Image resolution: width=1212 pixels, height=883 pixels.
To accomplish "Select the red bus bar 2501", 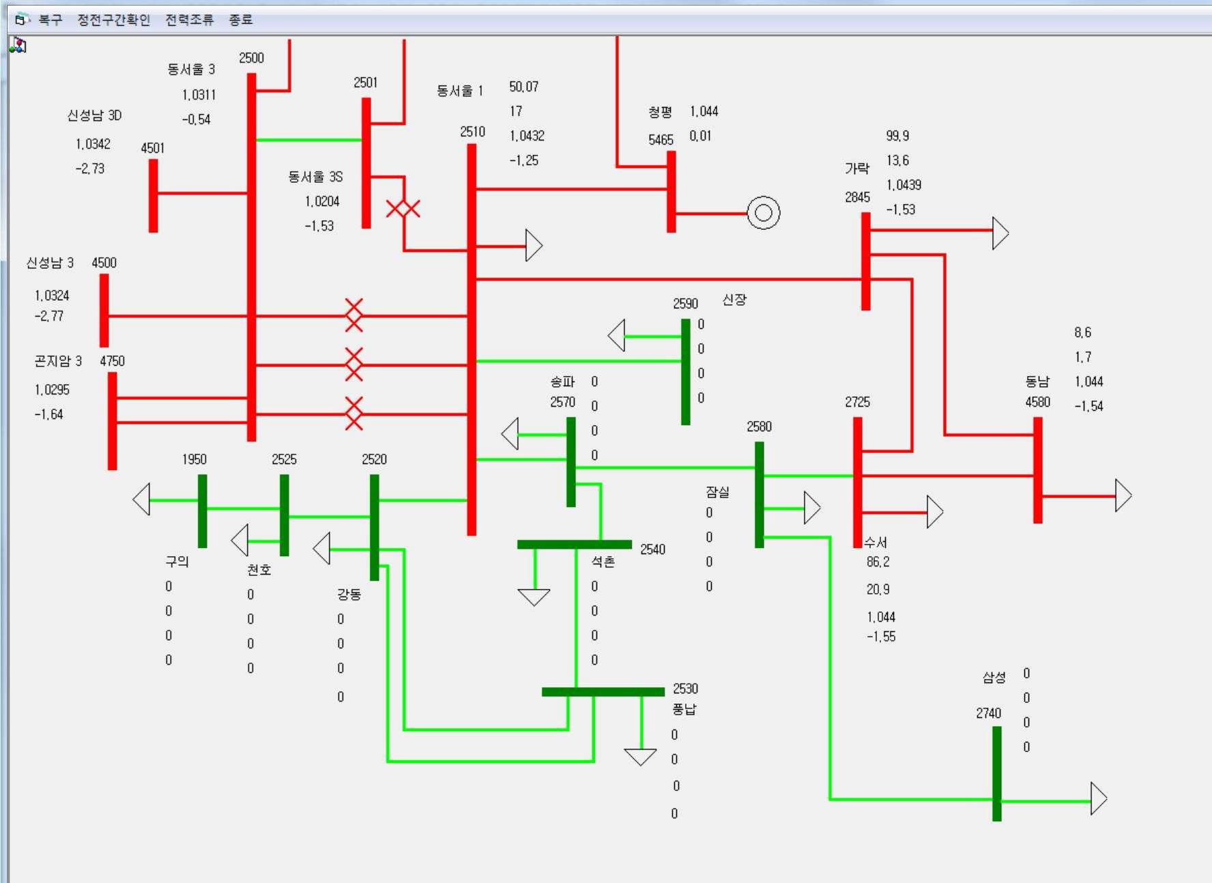I will pos(366,163).
